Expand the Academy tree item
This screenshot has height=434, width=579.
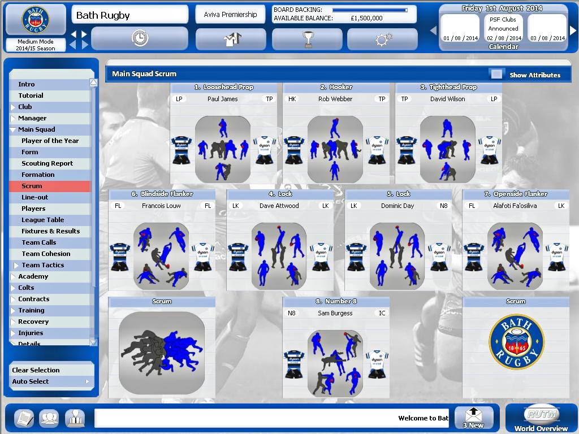point(14,277)
